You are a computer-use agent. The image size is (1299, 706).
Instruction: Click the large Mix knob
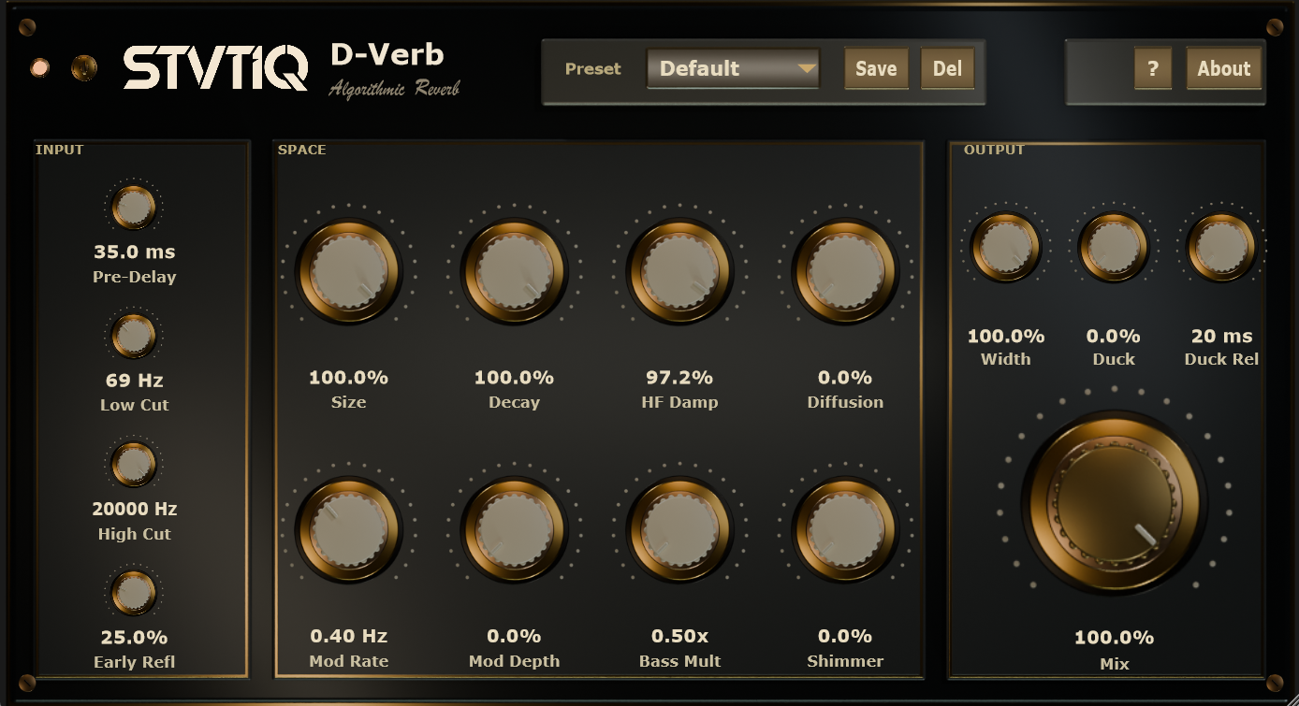(1114, 502)
